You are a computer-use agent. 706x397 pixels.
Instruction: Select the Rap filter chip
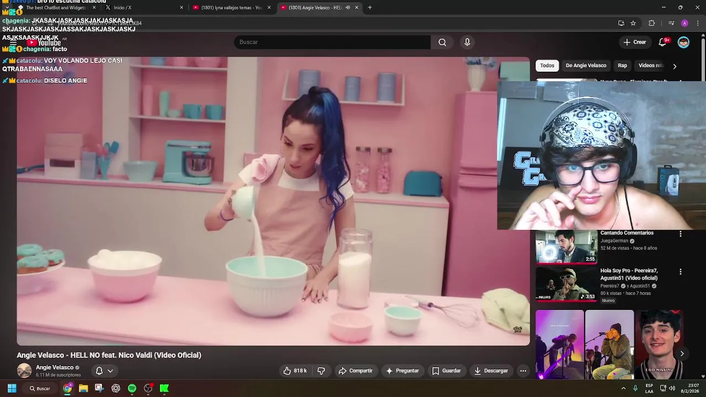(x=622, y=66)
